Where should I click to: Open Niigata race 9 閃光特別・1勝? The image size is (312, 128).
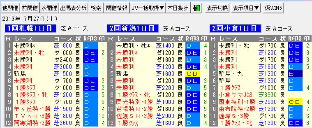[x=135, y=102]
